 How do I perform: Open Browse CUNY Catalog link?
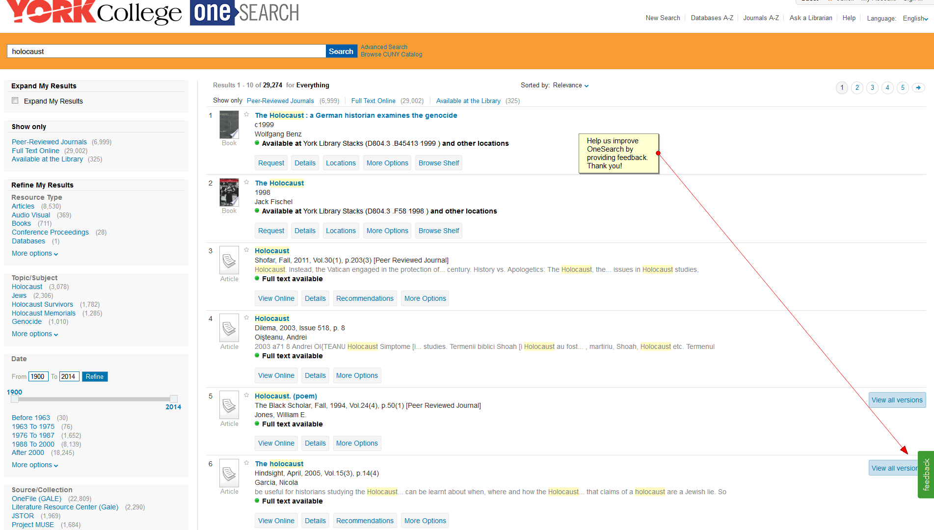point(391,54)
